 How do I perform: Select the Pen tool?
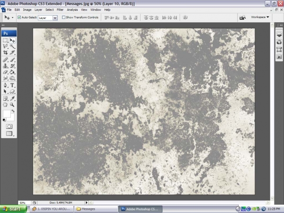5,85
